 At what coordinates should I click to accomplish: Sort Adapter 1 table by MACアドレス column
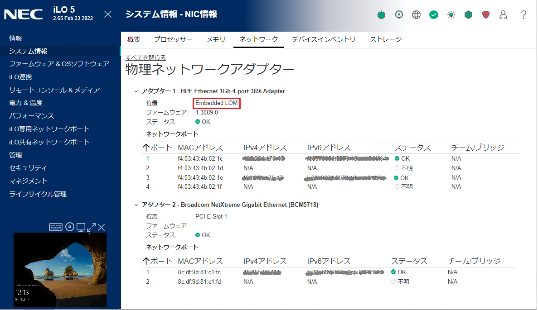coord(200,148)
